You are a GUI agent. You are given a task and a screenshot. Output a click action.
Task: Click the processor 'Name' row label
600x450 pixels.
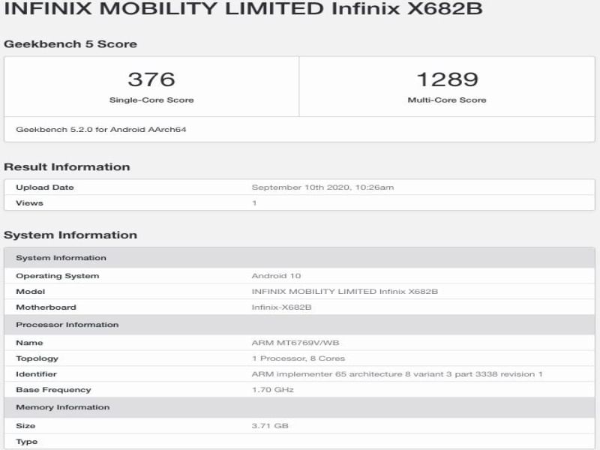click(x=29, y=343)
